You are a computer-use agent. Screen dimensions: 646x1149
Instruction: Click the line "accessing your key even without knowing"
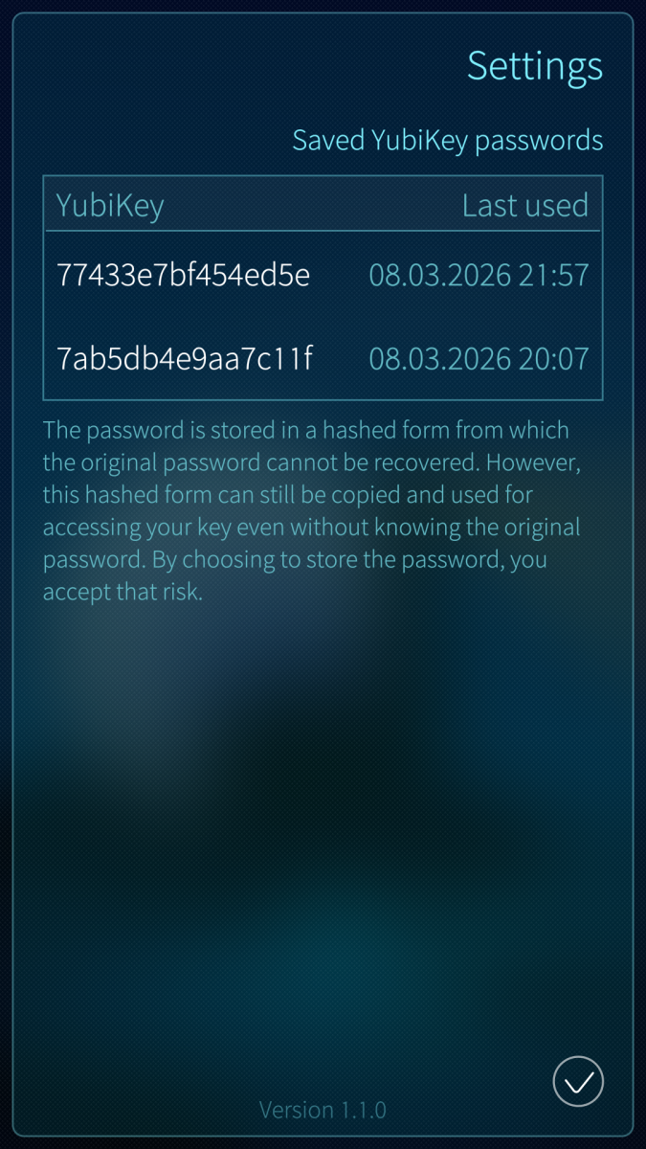311,528
